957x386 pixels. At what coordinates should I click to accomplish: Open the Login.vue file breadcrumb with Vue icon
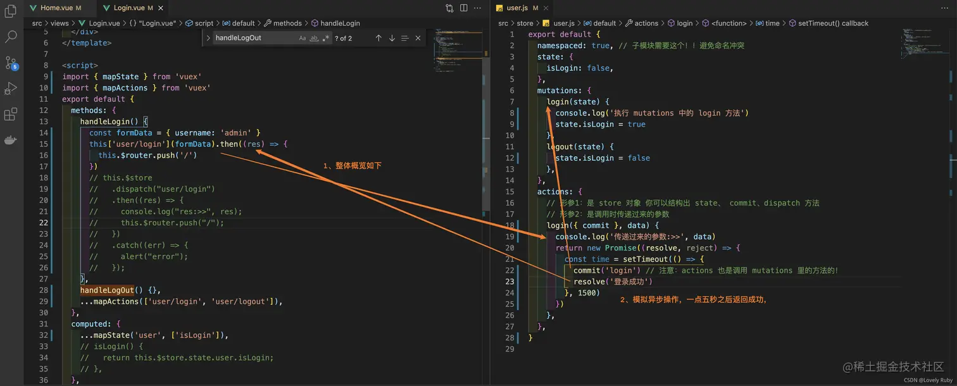[x=98, y=23]
